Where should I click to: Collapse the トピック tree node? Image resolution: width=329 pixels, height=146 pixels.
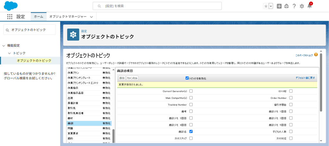pos(9,53)
